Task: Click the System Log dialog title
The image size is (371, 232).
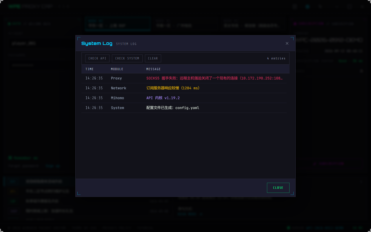Action: coord(97,43)
